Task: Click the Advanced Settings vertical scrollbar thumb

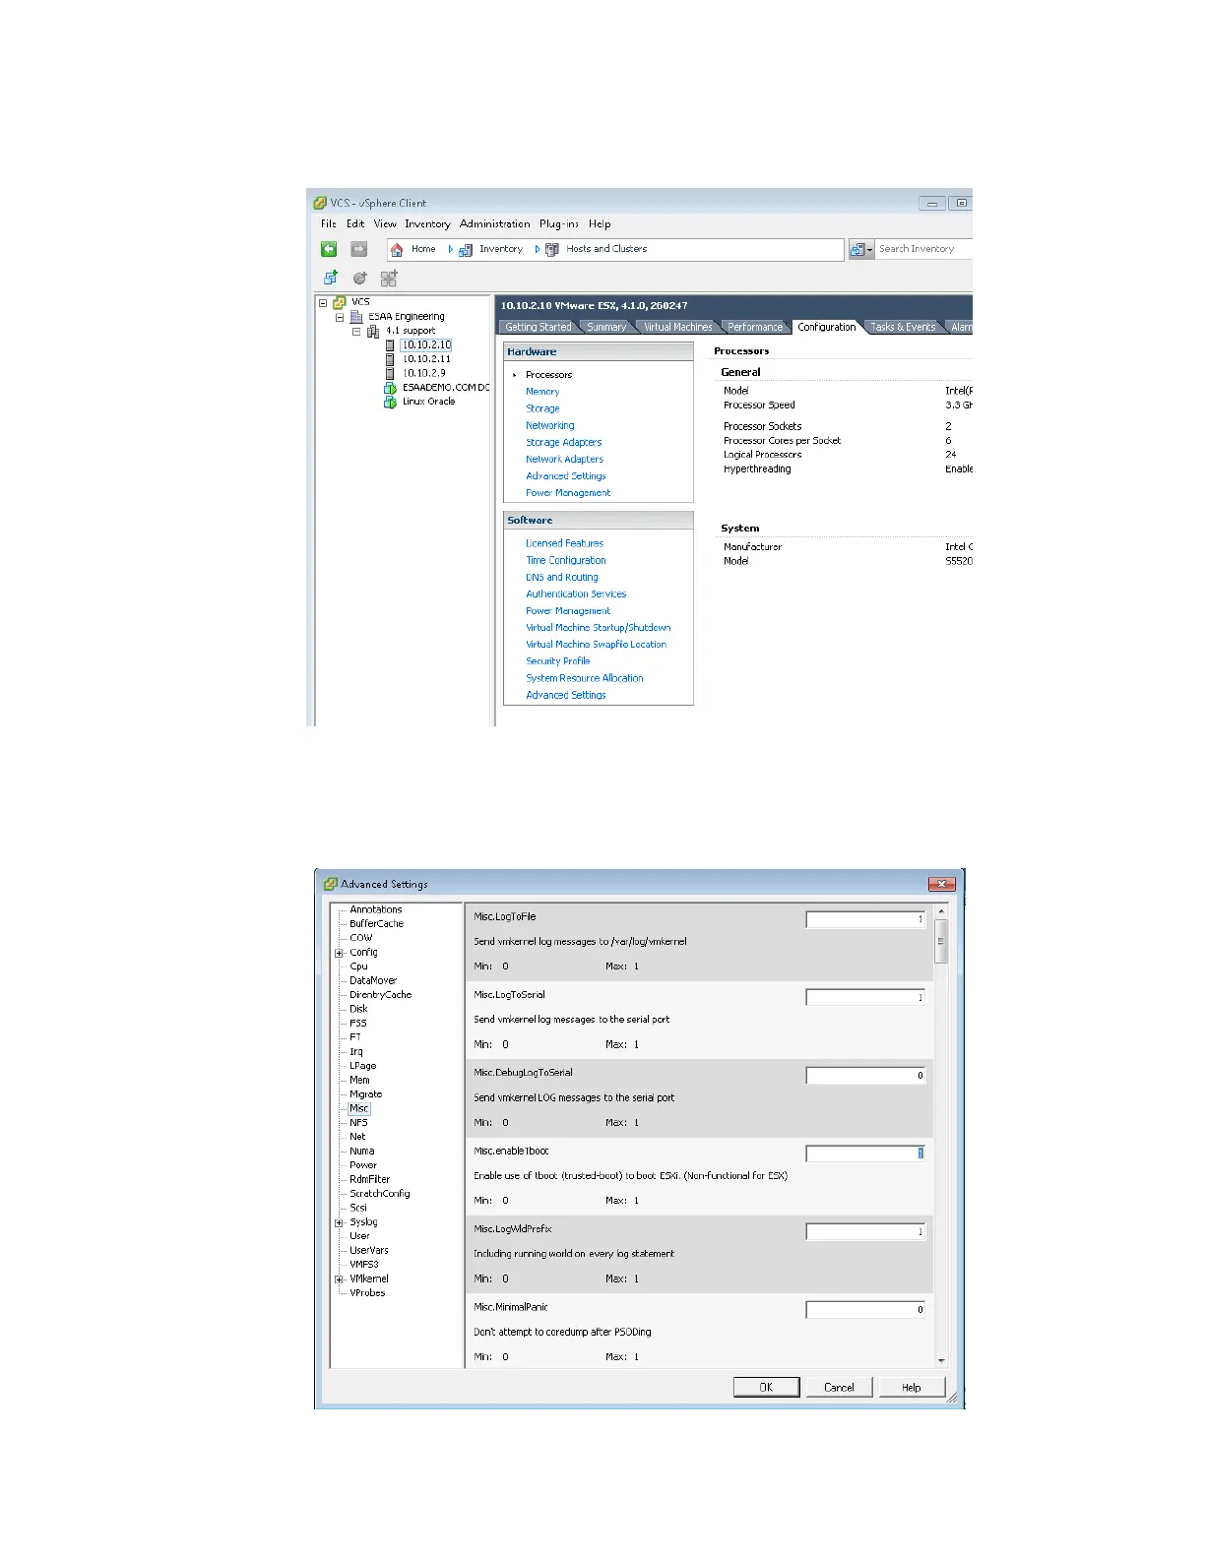Action: point(941,941)
